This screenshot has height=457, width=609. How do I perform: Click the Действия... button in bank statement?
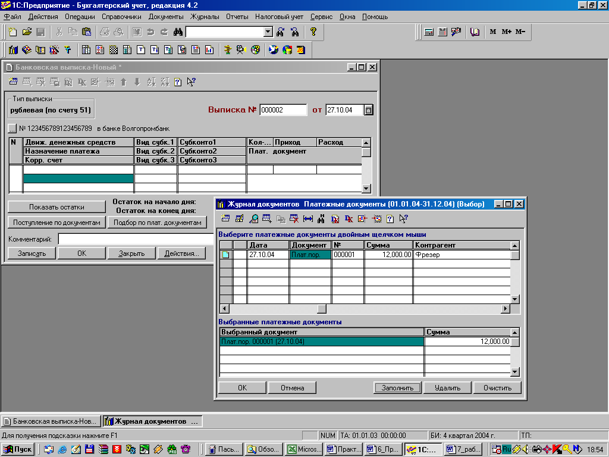point(182,253)
